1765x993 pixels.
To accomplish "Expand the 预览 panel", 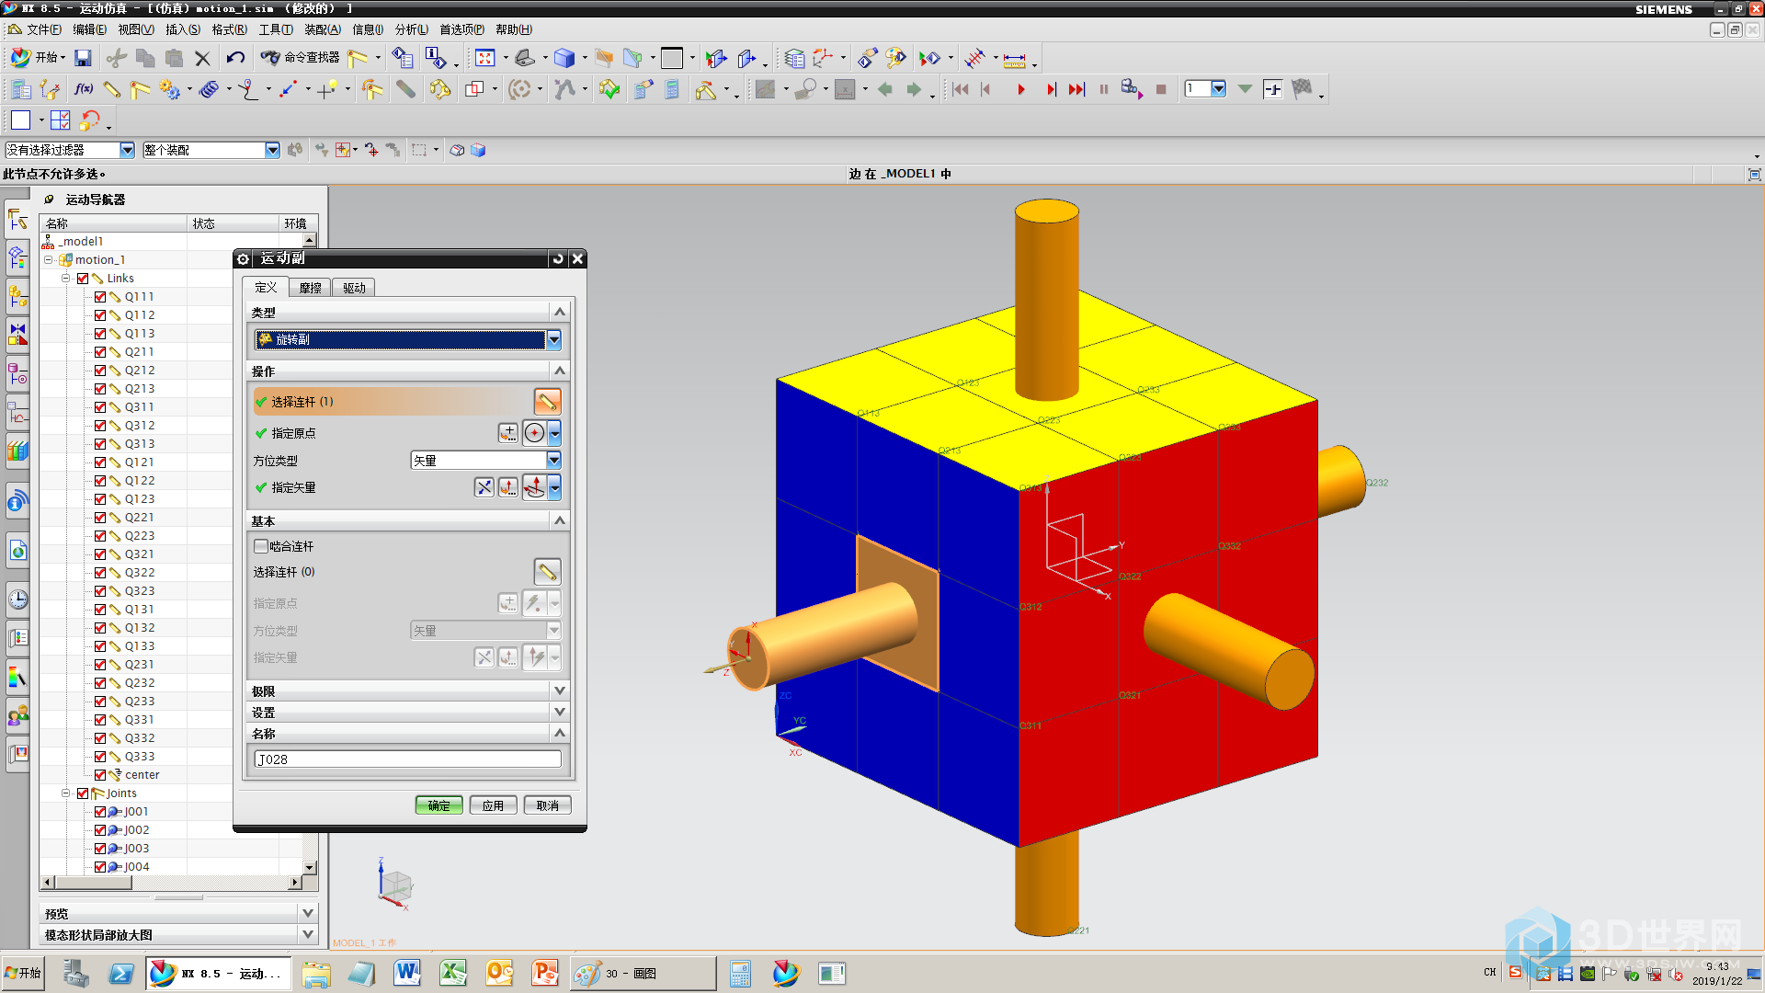I will [x=308, y=913].
